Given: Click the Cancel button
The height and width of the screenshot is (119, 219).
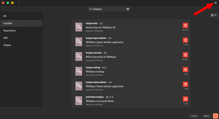Looking at the screenshot, I should coord(194,116).
